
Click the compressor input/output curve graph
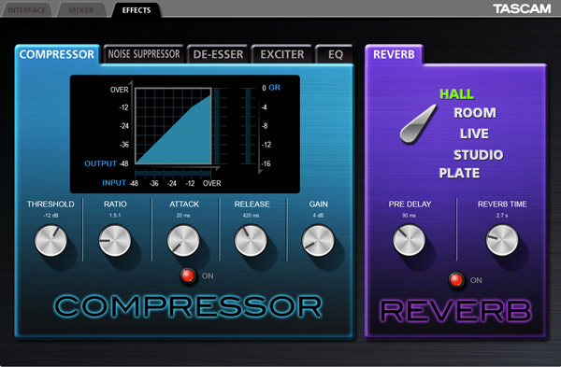173,126
